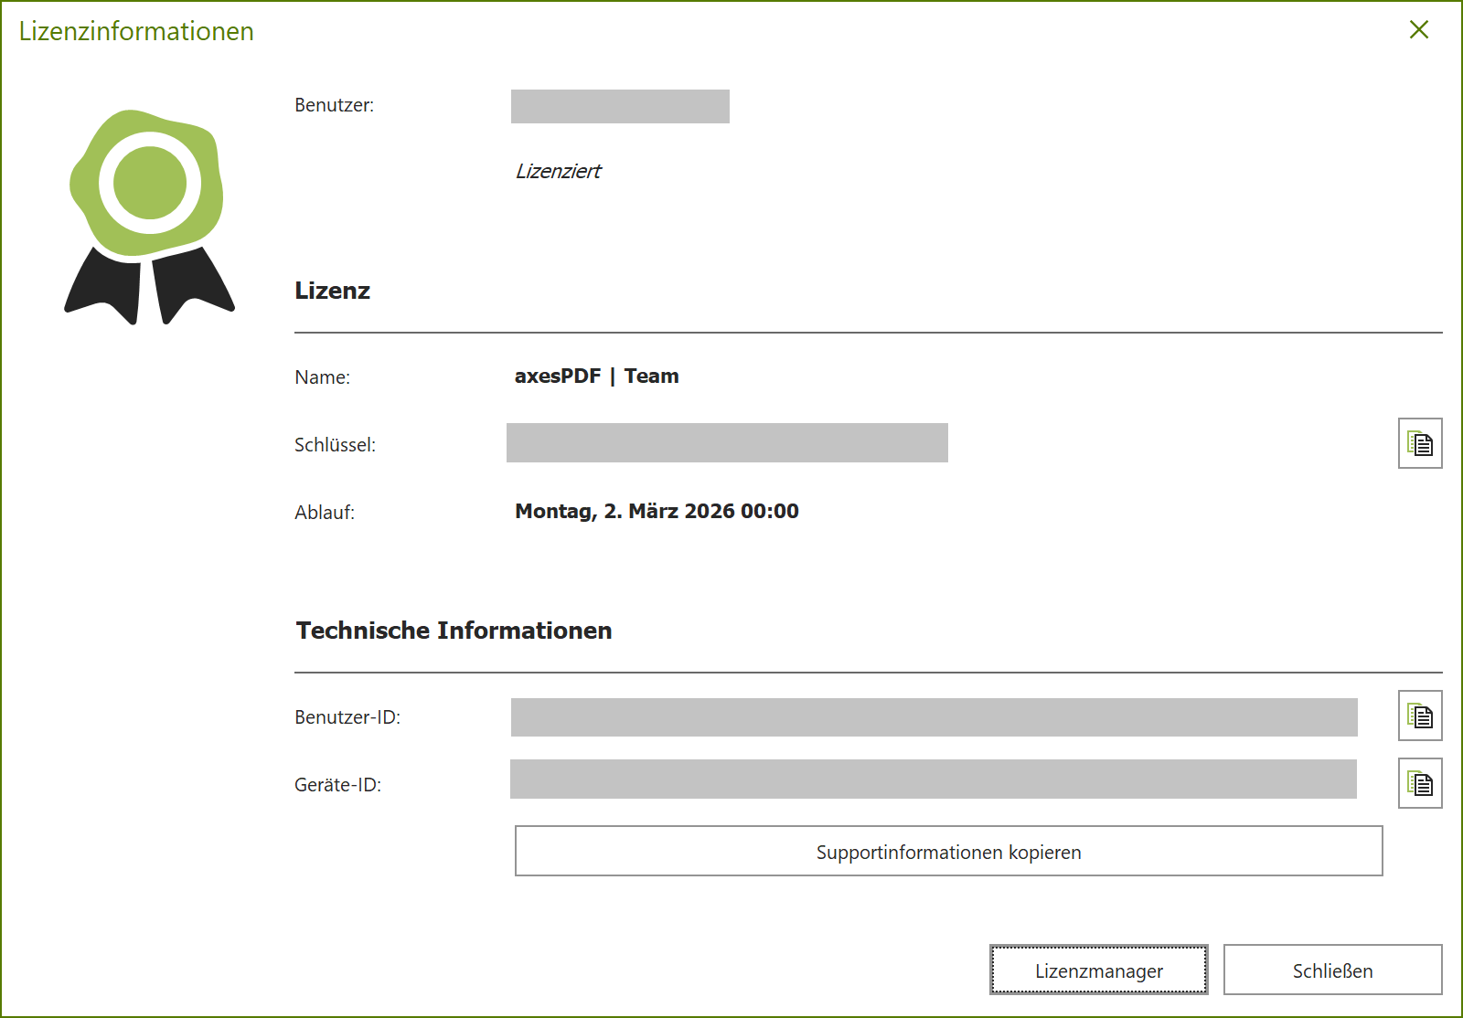This screenshot has height=1018, width=1463.
Task: Close the Lizenzinformationen dialog with X
Action: 1419,29
